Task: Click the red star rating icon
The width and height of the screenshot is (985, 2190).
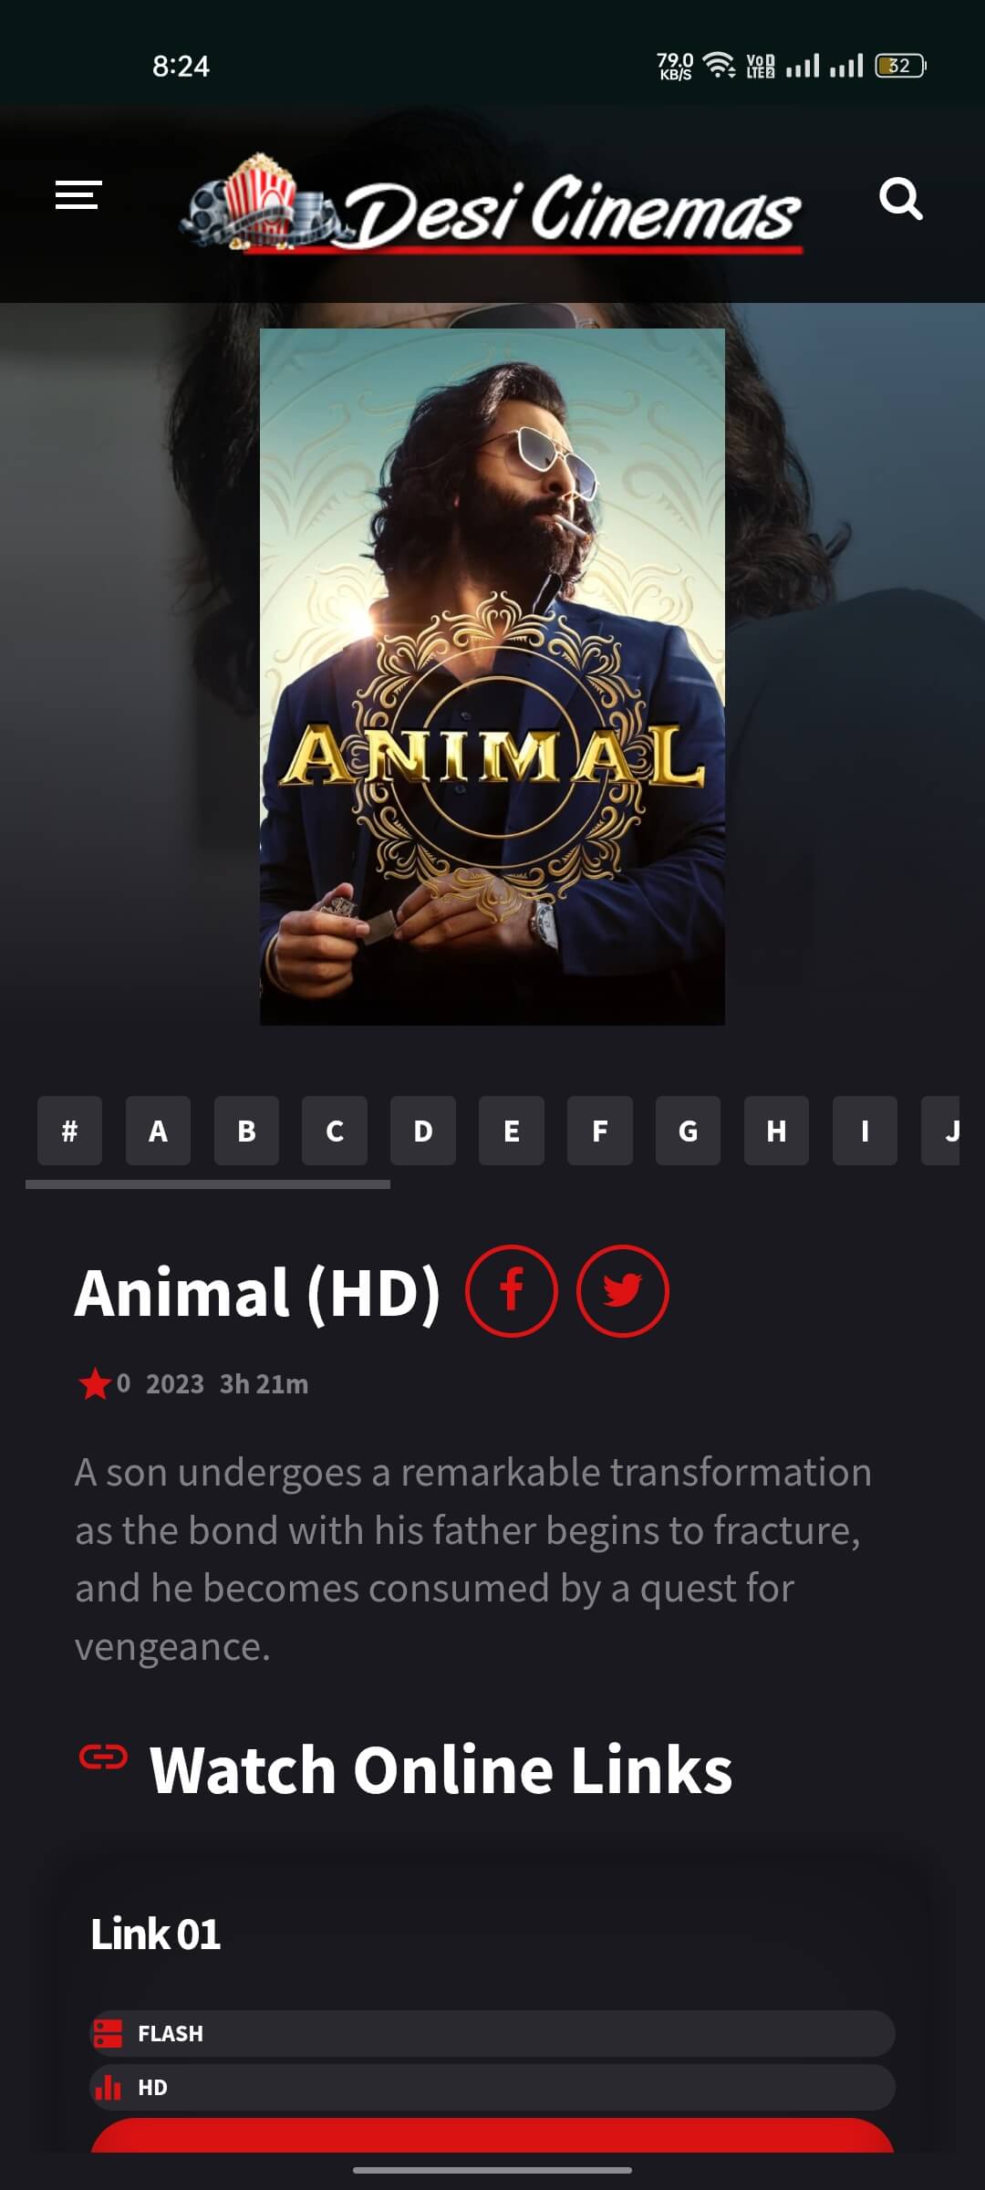Action: [95, 1383]
